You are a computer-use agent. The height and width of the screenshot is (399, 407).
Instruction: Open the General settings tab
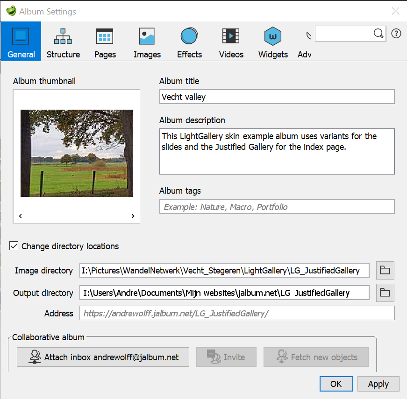click(x=21, y=42)
